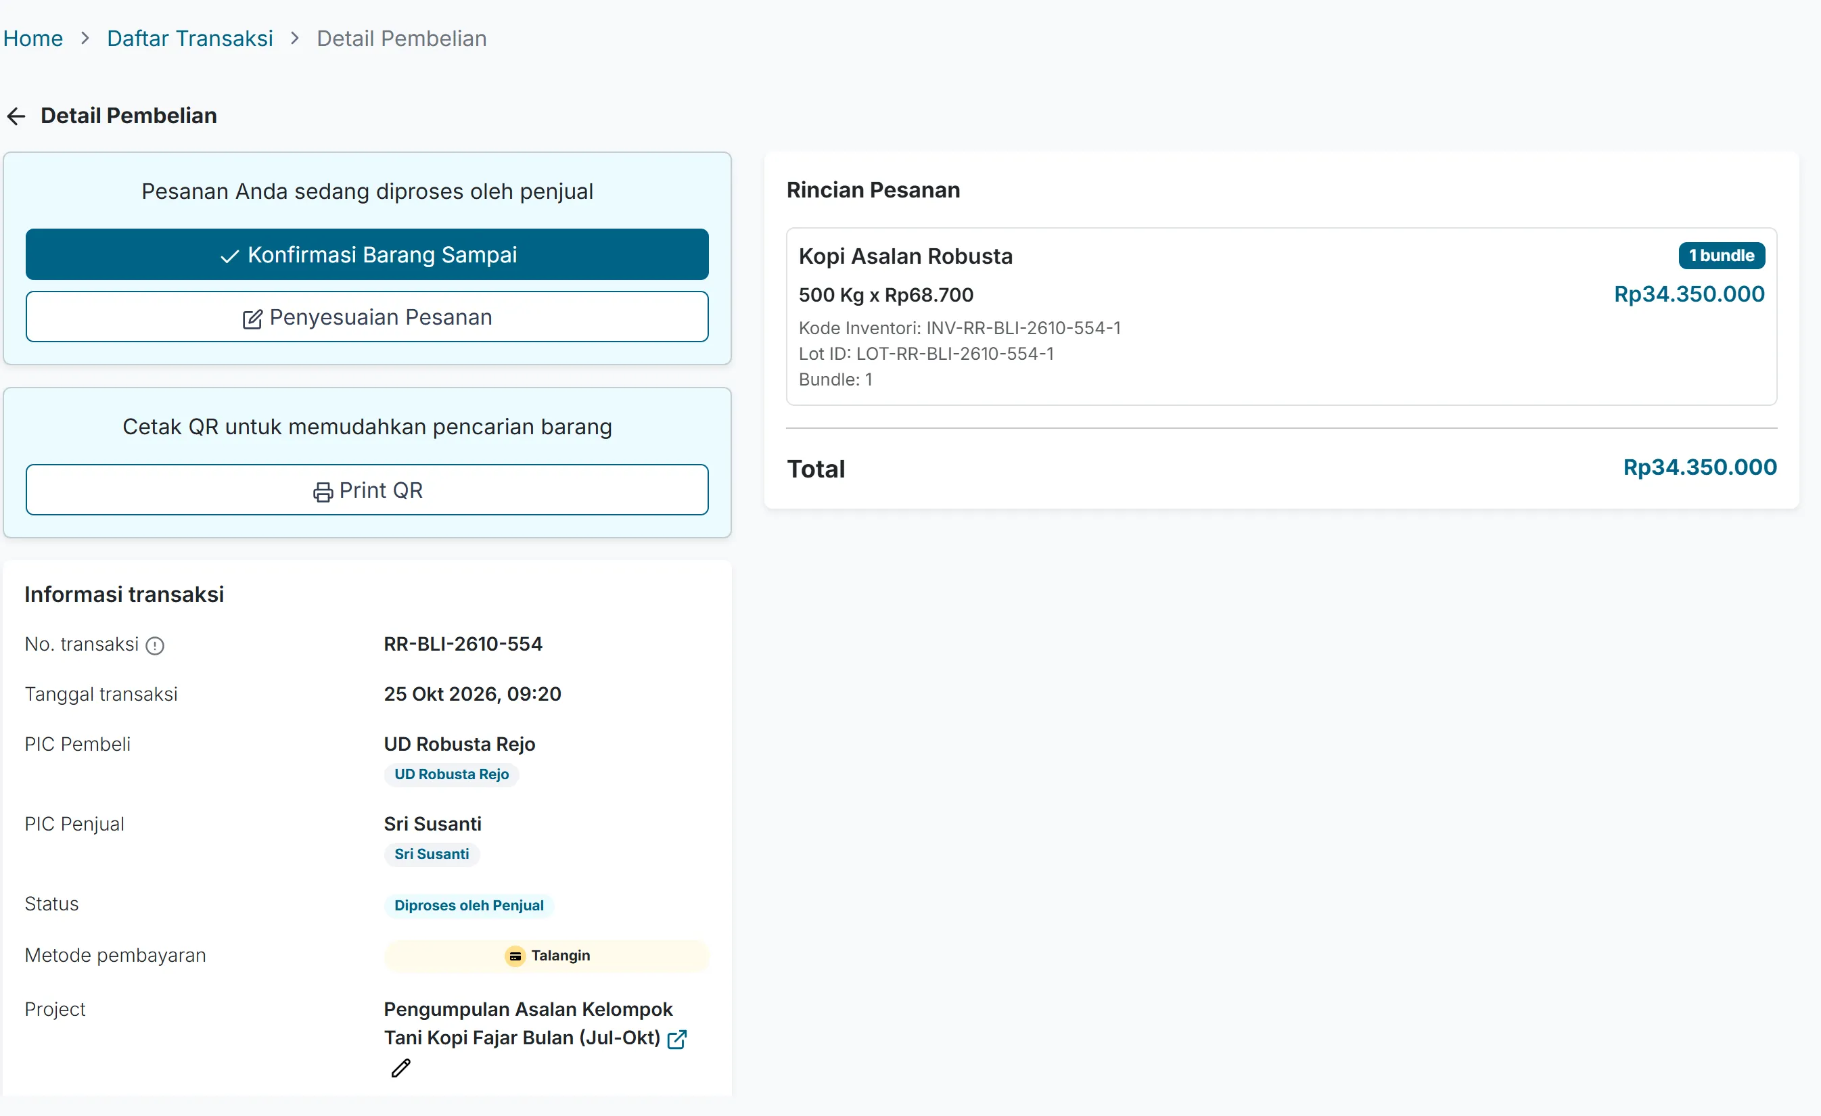Click the Kopi Asalan Robusta item title
This screenshot has width=1821, height=1116.
[905, 256]
